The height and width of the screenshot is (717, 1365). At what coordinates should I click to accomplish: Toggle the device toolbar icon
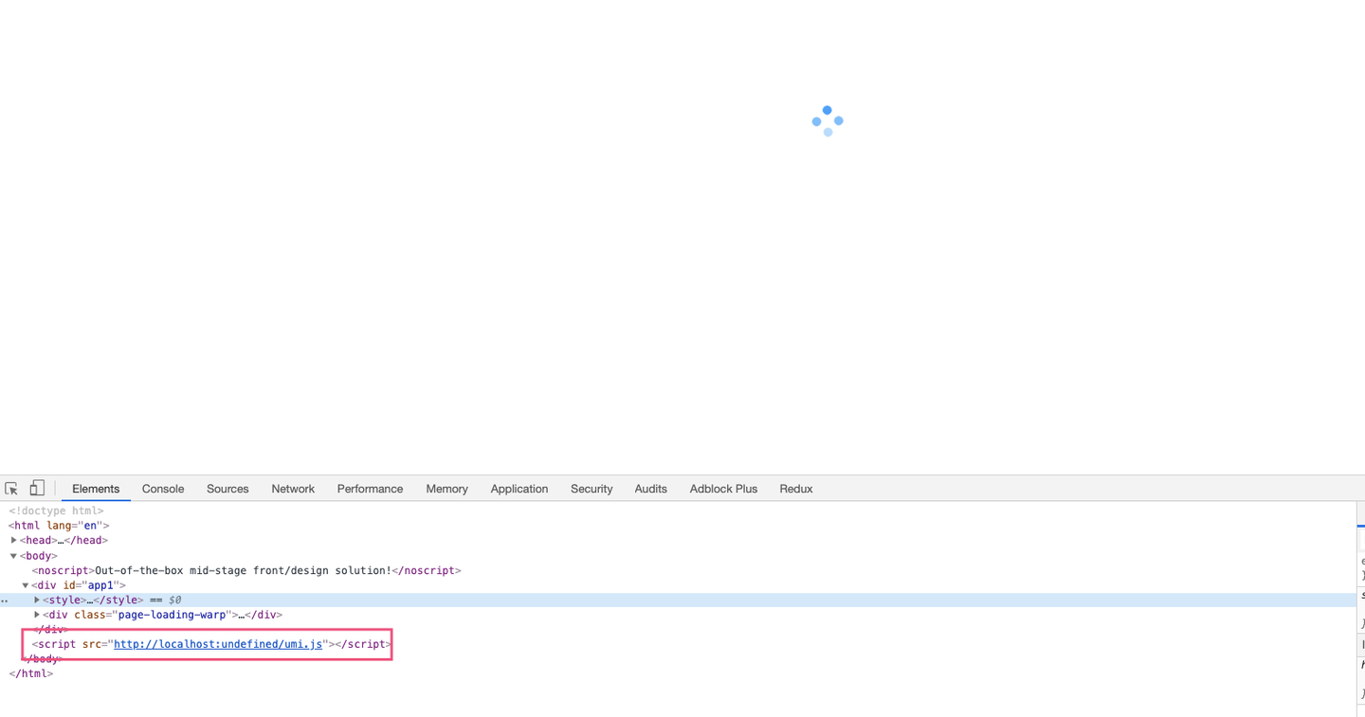[37, 489]
